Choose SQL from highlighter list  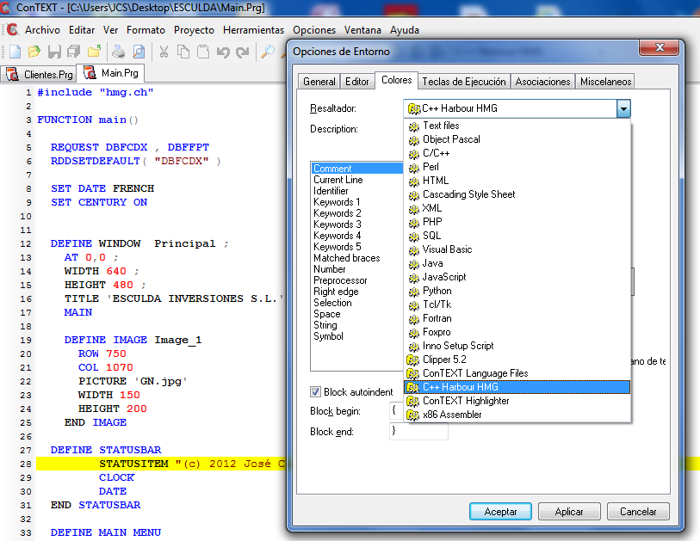(517, 236)
